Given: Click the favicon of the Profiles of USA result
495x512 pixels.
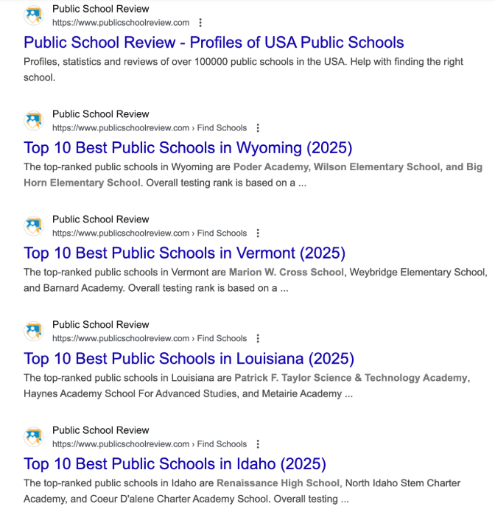Looking at the screenshot, I should (x=34, y=15).
